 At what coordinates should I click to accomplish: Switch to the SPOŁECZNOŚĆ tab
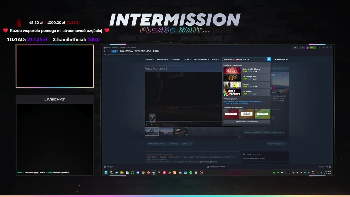143,51
